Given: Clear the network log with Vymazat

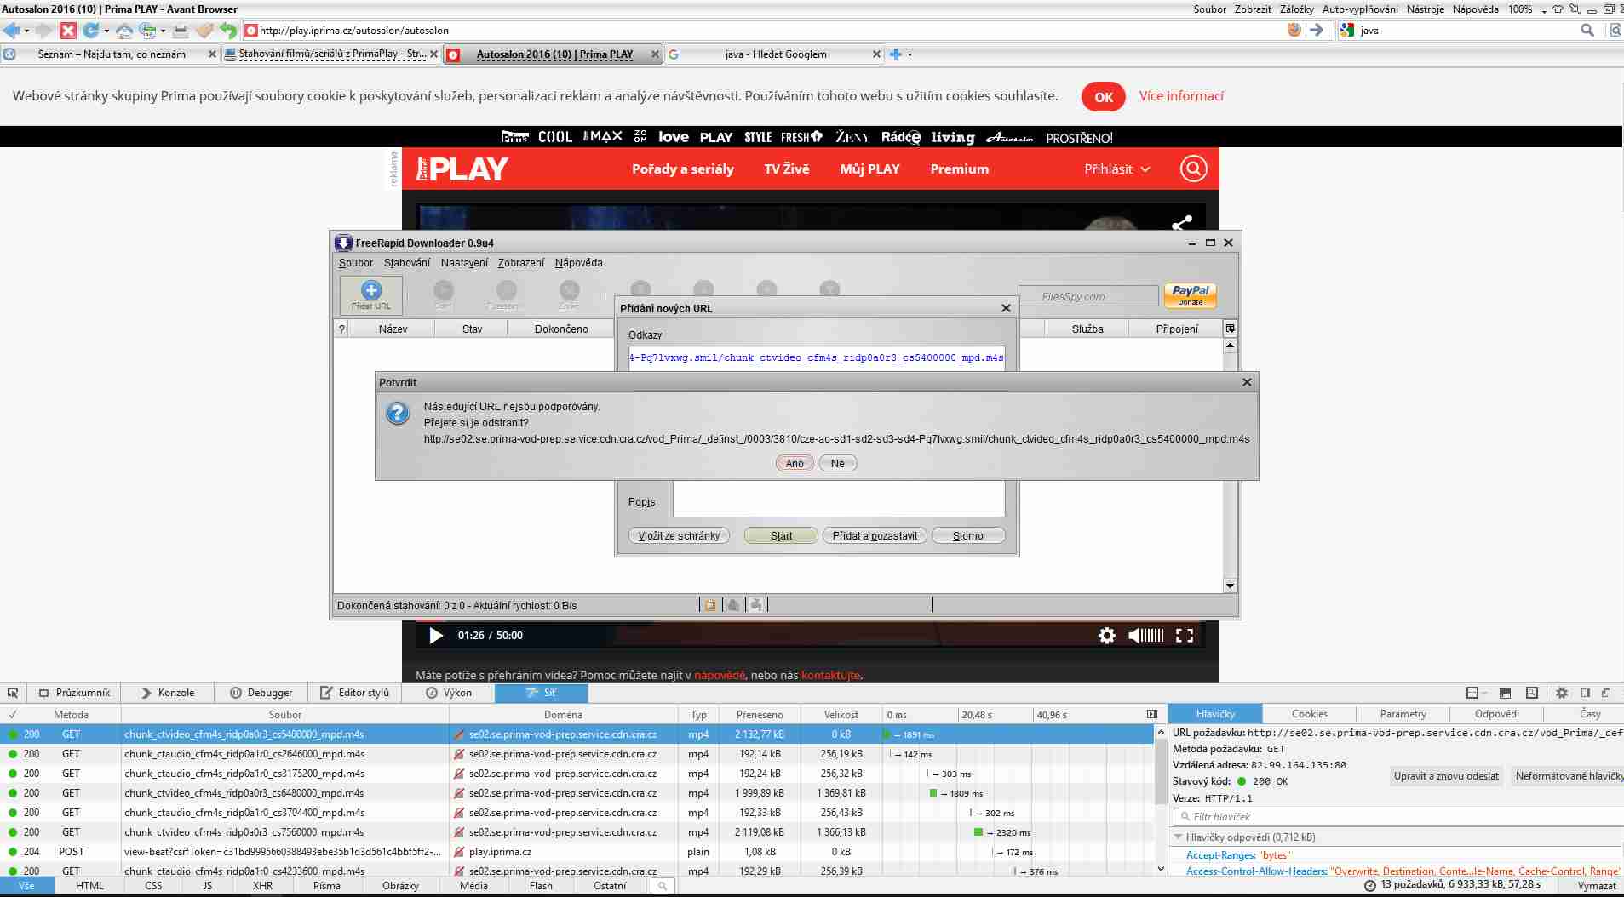Looking at the screenshot, I should 1596,886.
